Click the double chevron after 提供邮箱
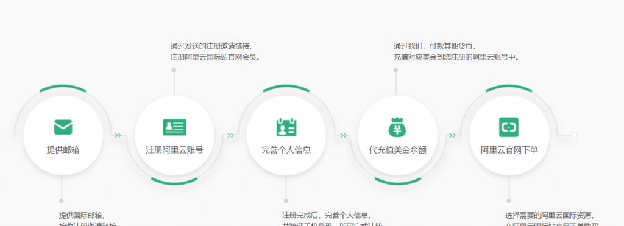 coord(118,136)
